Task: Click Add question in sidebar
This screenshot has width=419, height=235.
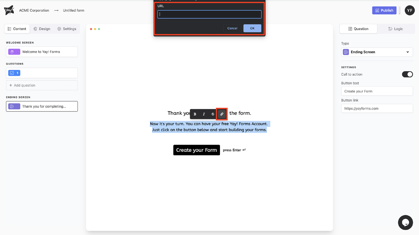Action: tap(42, 85)
